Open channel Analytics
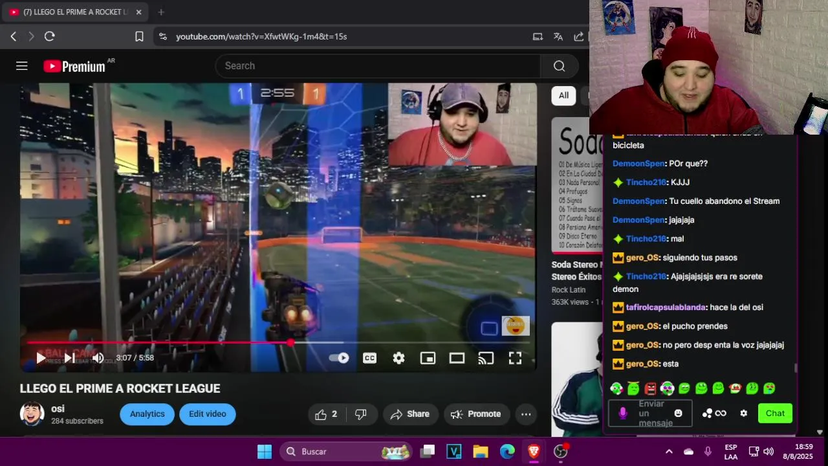Screen dimensions: 828x466 click(147, 414)
